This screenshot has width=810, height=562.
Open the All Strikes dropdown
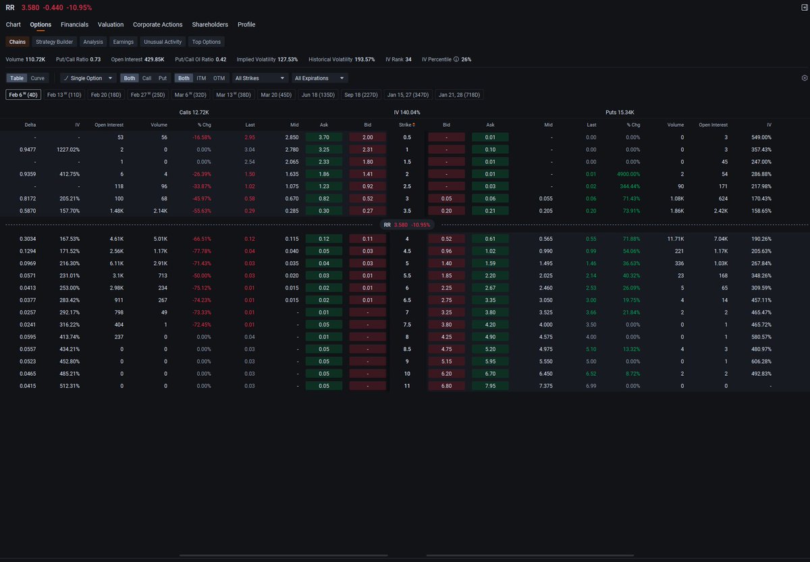(x=259, y=78)
